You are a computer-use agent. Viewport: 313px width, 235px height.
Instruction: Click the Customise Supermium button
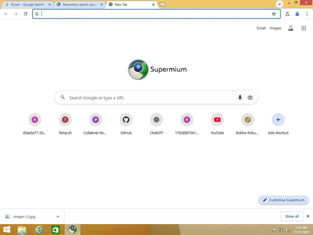tap(283, 200)
